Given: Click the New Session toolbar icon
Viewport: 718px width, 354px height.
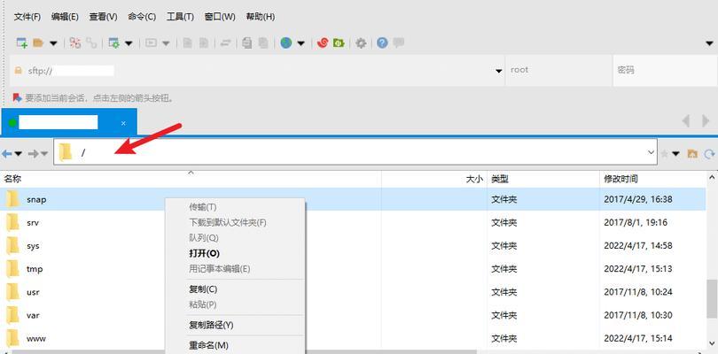Looking at the screenshot, I should point(22,43).
